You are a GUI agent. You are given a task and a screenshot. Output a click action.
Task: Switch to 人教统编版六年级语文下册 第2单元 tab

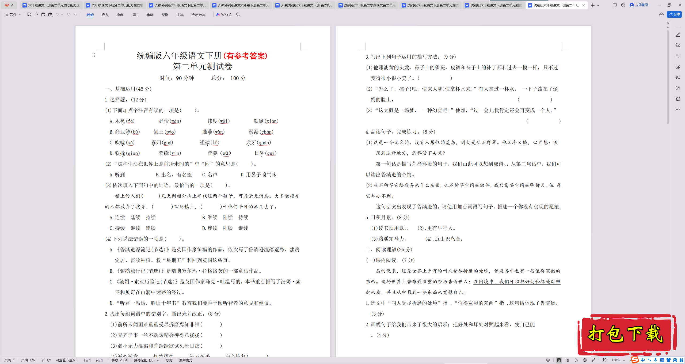click(304, 5)
